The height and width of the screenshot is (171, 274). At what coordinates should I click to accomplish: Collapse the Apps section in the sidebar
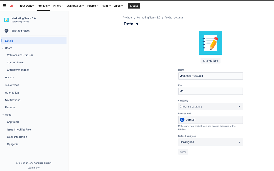(3, 115)
